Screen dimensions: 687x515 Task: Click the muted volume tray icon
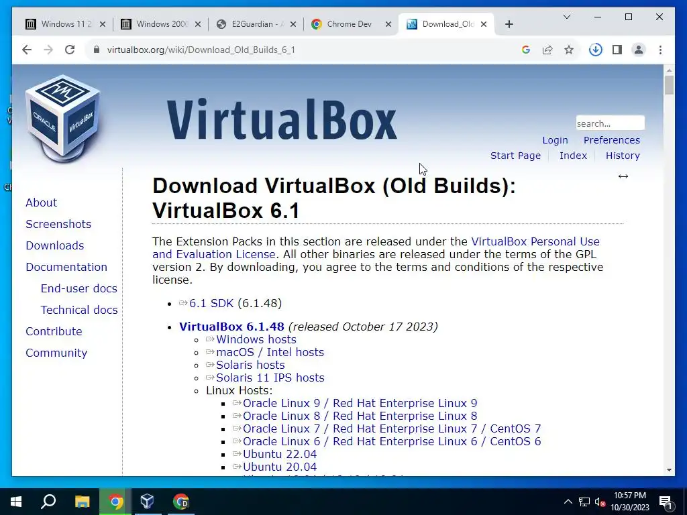pos(600,502)
